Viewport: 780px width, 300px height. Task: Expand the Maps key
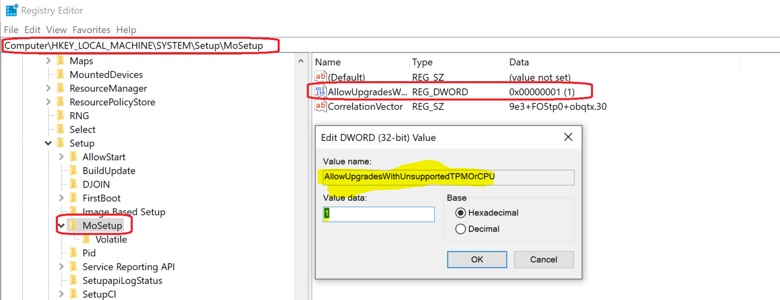click(x=48, y=61)
